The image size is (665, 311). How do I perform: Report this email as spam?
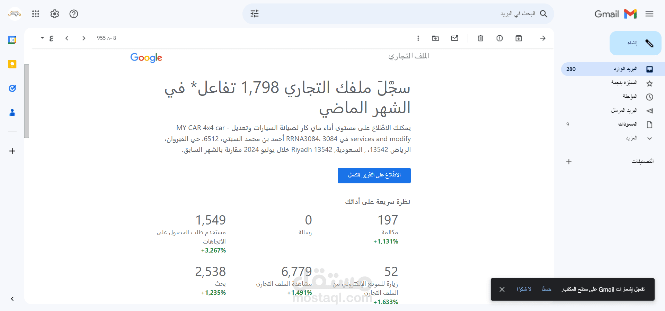(499, 38)
